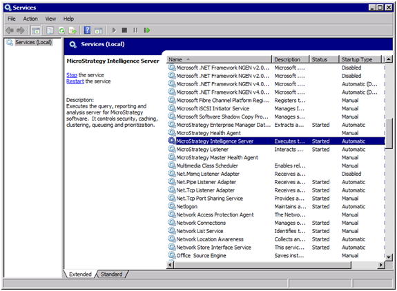Click the Stop the service link
Screen dimensions: 397x291
coord(72,75)
